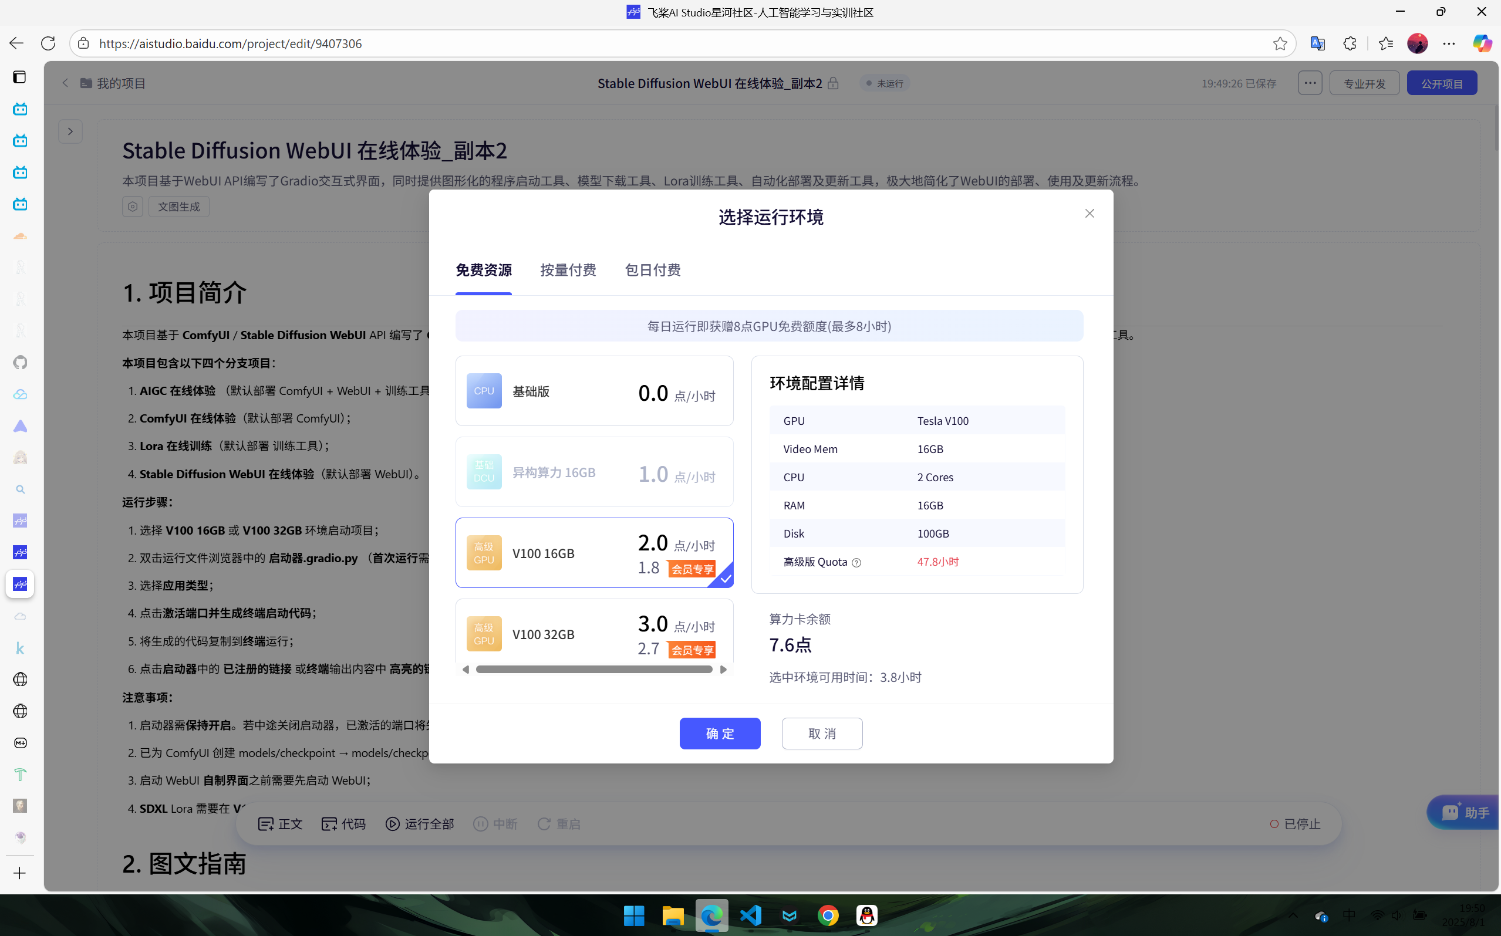This screenshot has height=936, width=1501.
Task: Open the 助手 assistant chat button
Action: (1465, 812)
